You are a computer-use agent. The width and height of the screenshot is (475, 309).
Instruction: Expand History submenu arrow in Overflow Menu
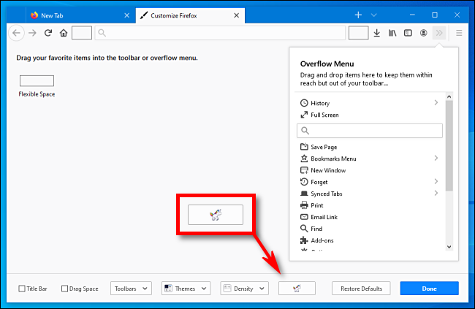[x=436, y=103]
